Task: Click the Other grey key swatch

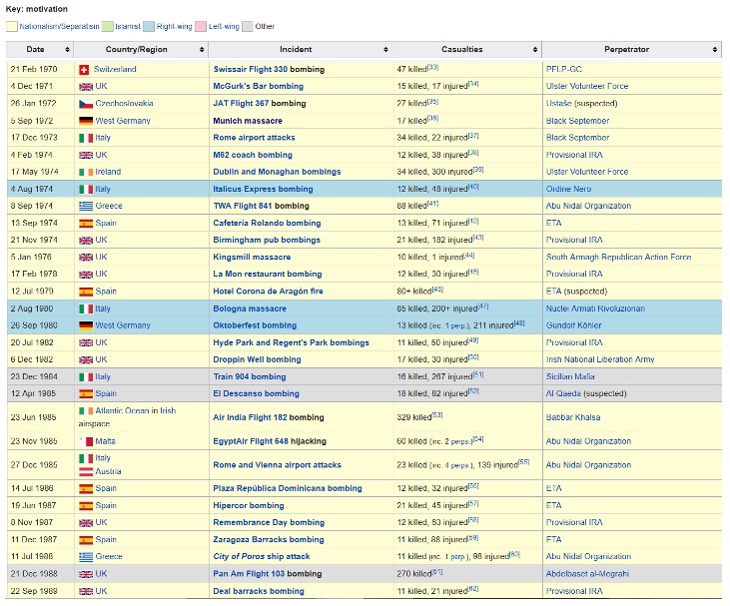Action: coord(248,27)
